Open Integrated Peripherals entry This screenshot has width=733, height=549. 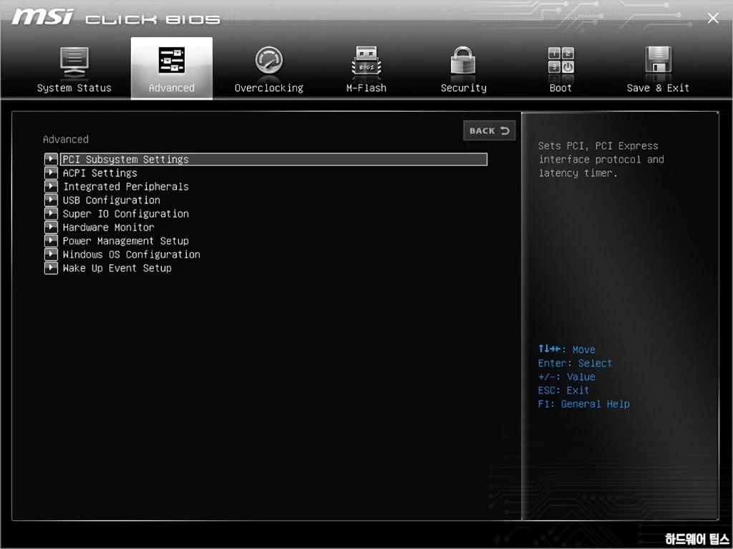coord(126,187)
